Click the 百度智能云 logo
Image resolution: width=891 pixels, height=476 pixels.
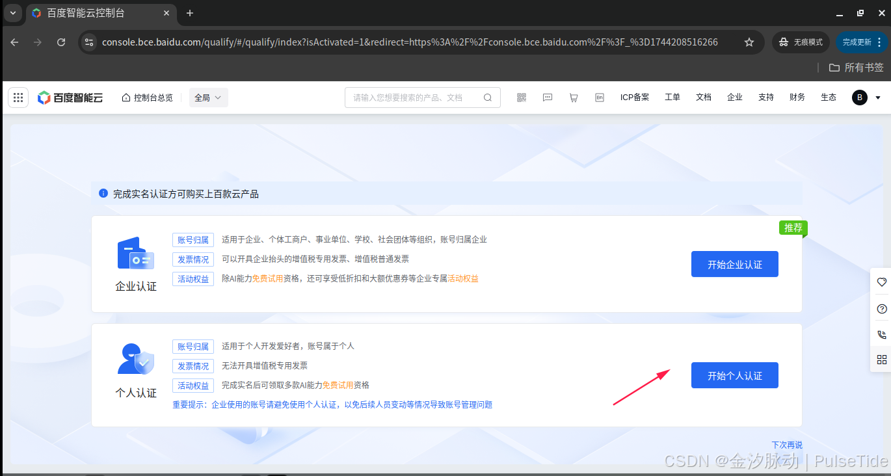[x=70, y=98]
